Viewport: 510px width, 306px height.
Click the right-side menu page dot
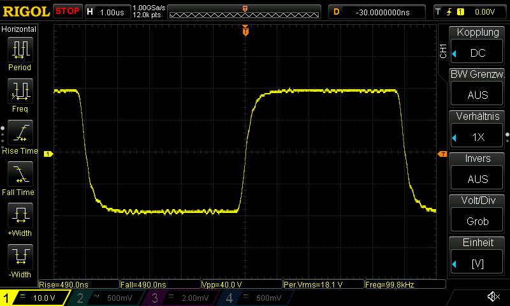tap(507, 135)
